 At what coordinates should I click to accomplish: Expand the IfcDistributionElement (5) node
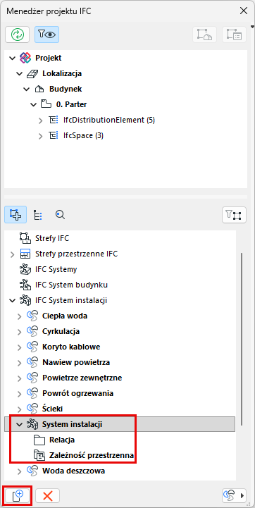pos(40,120)
